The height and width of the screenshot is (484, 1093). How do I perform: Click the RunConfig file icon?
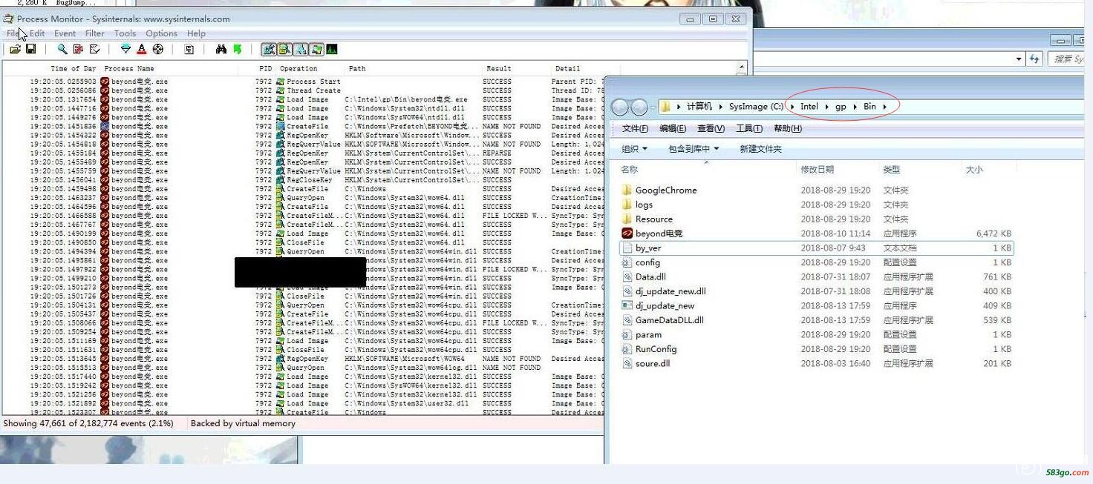coord(627,349)
